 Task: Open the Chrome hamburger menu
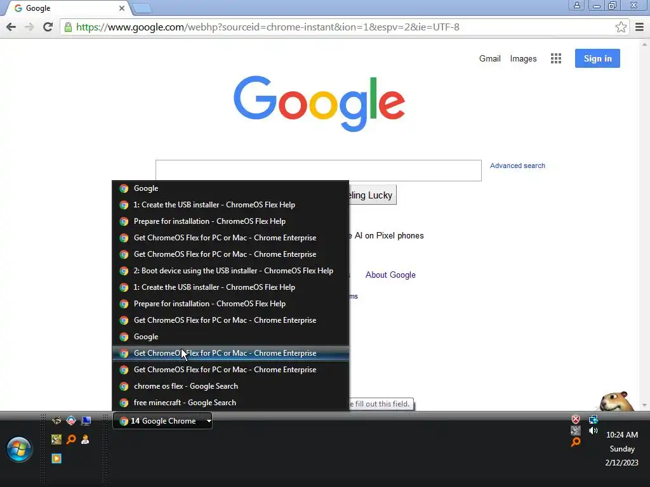pos(639,27)
